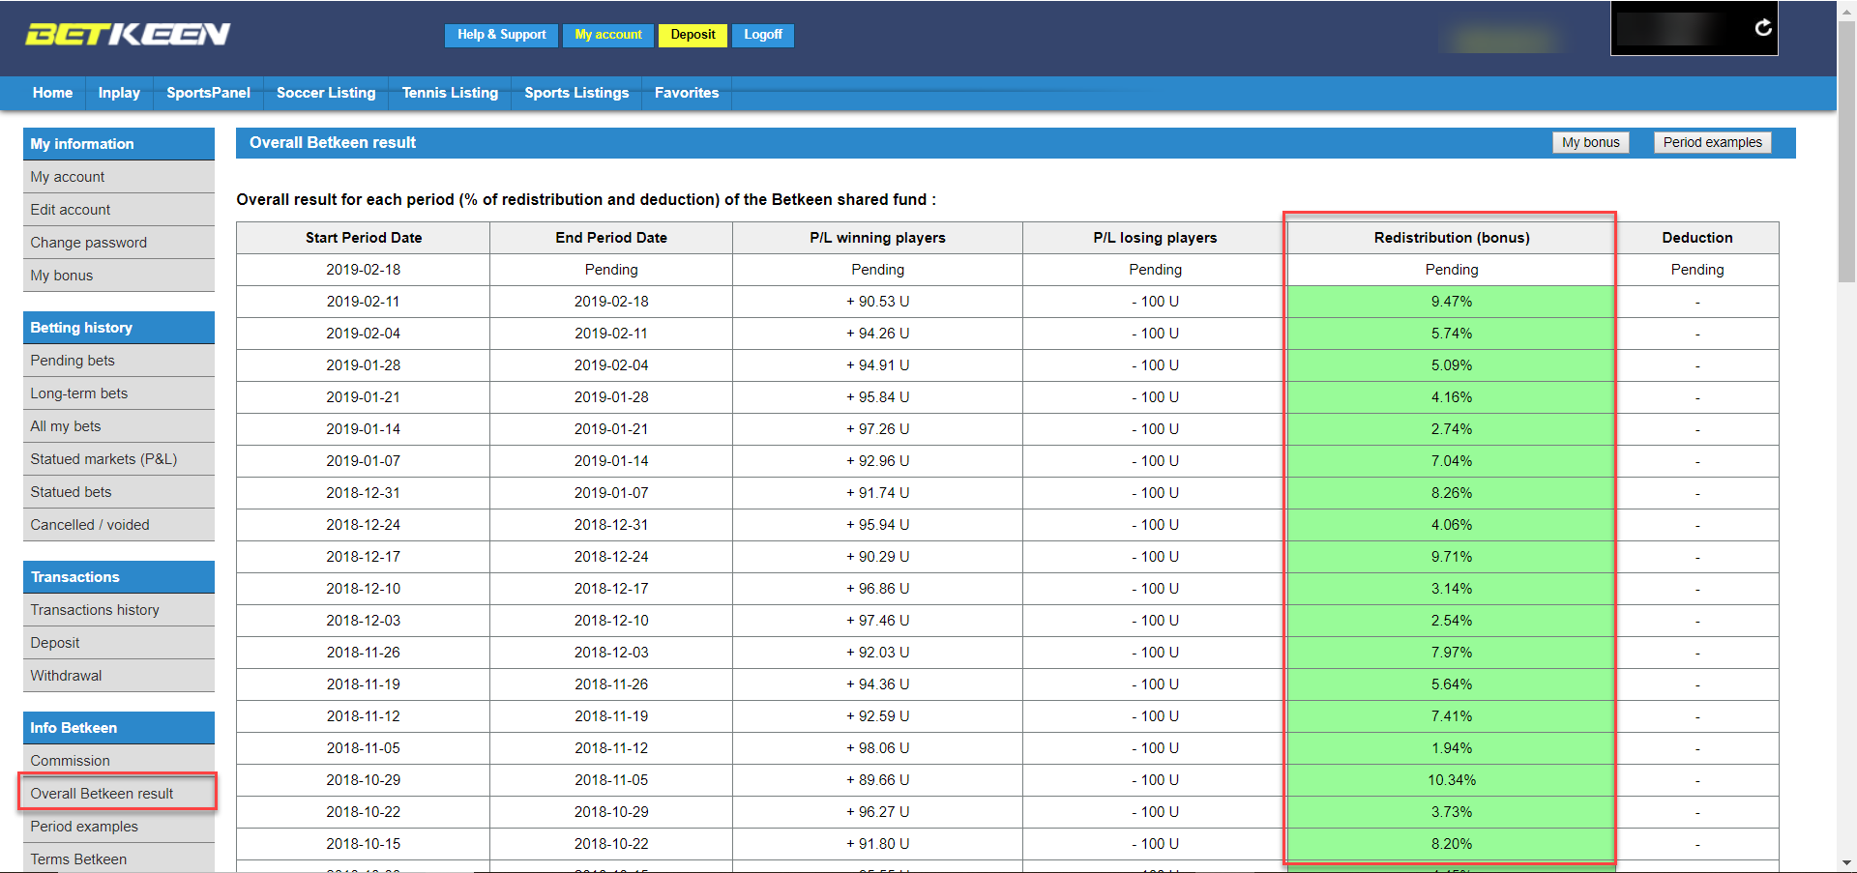
Task: Click Start Period Date column header
Action: coord(364,238)
